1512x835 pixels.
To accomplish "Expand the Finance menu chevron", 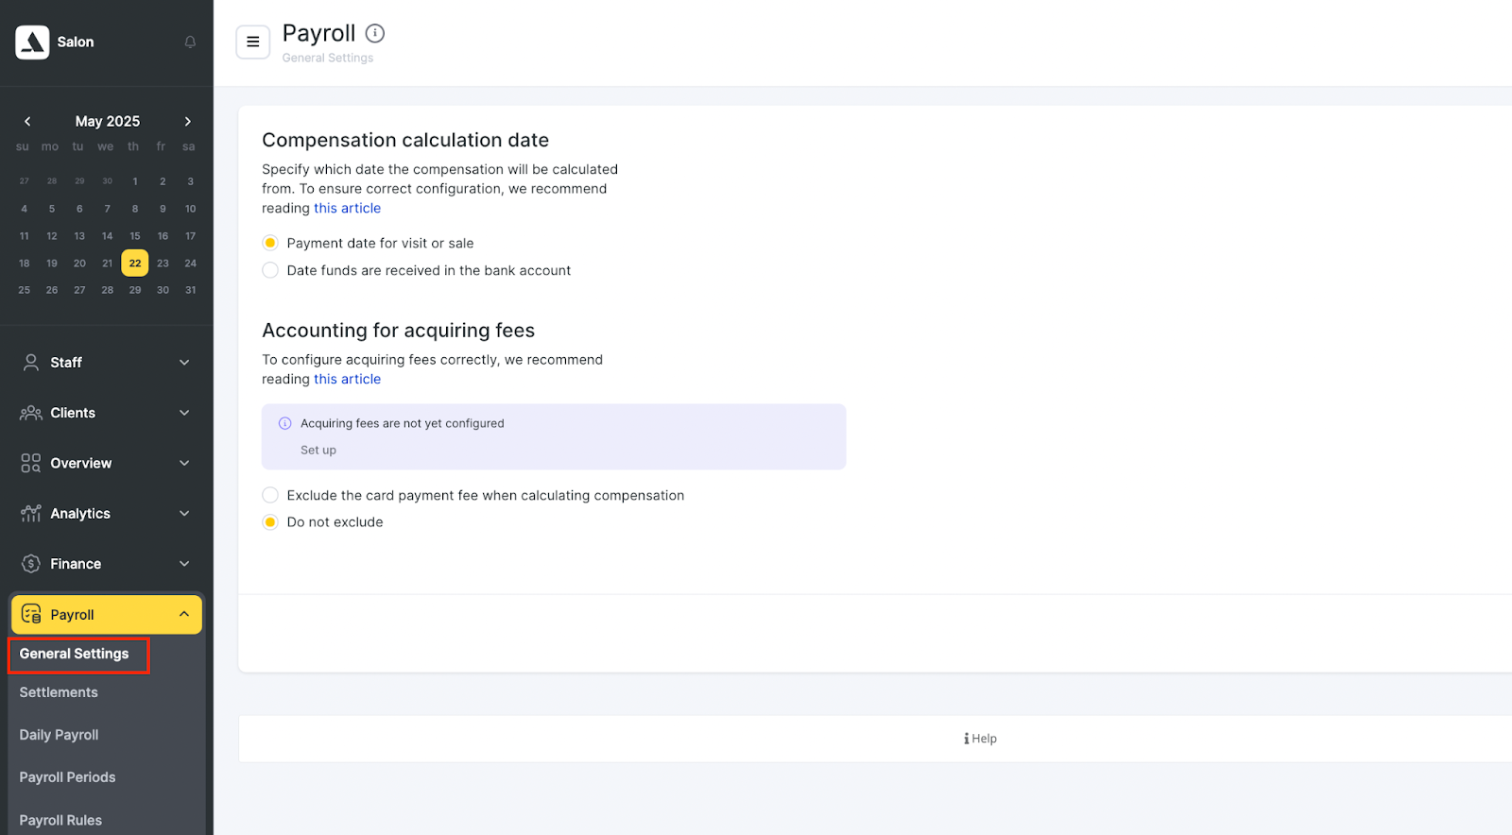I will [x=184, y=564].
